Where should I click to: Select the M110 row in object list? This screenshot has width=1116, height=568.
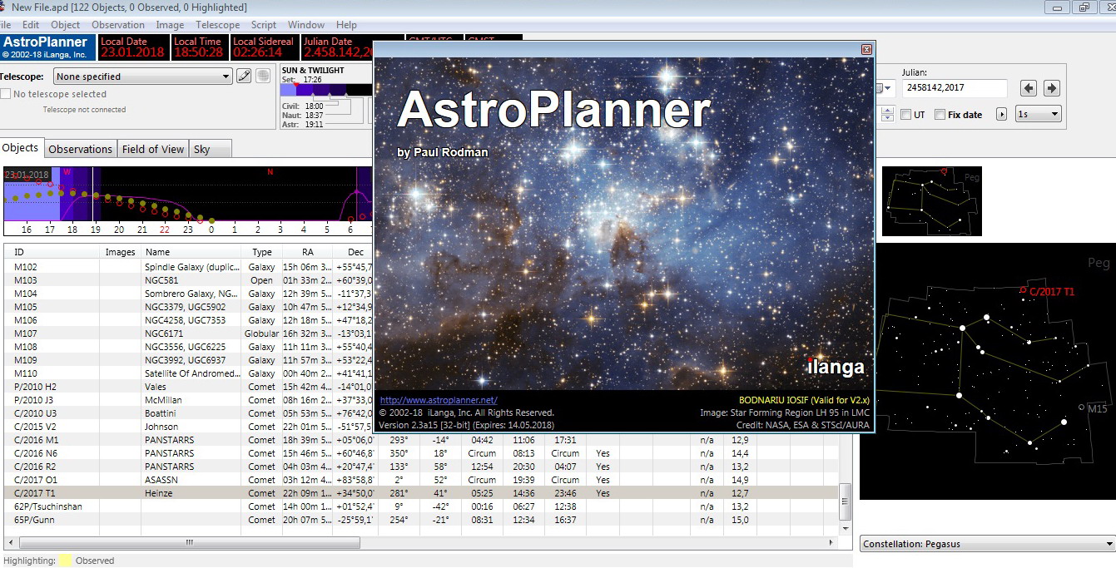click(190, 373)
